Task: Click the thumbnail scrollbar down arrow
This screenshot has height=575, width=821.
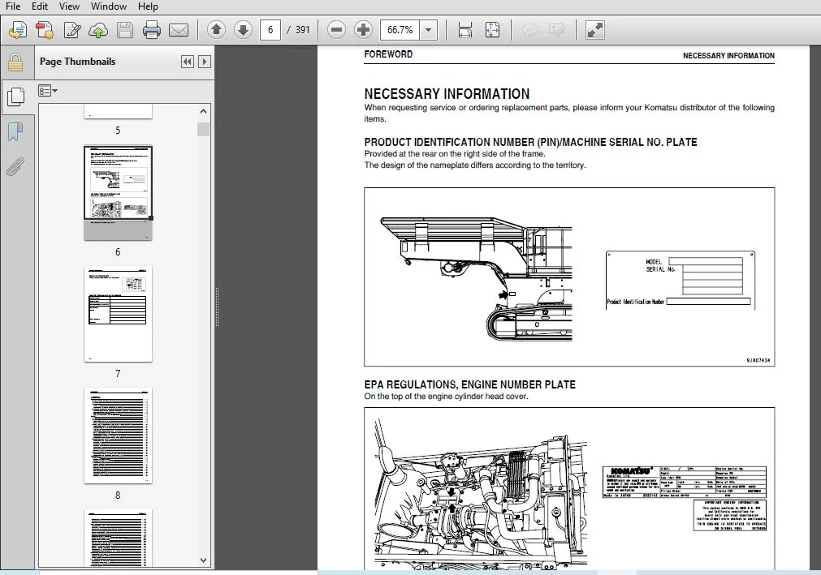Action: click(x=204, y=560)
